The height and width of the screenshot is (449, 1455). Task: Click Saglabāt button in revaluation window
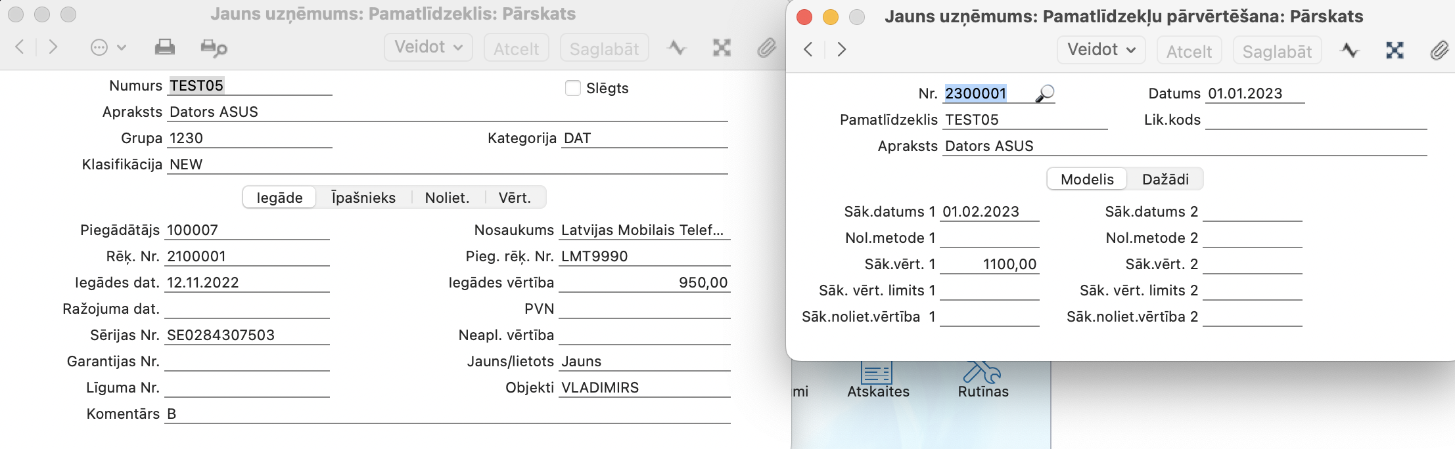point(1277,51)
